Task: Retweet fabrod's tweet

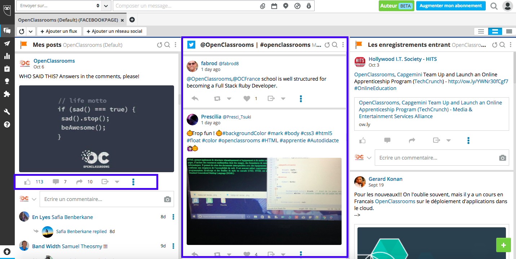Action: coord(217,98)
